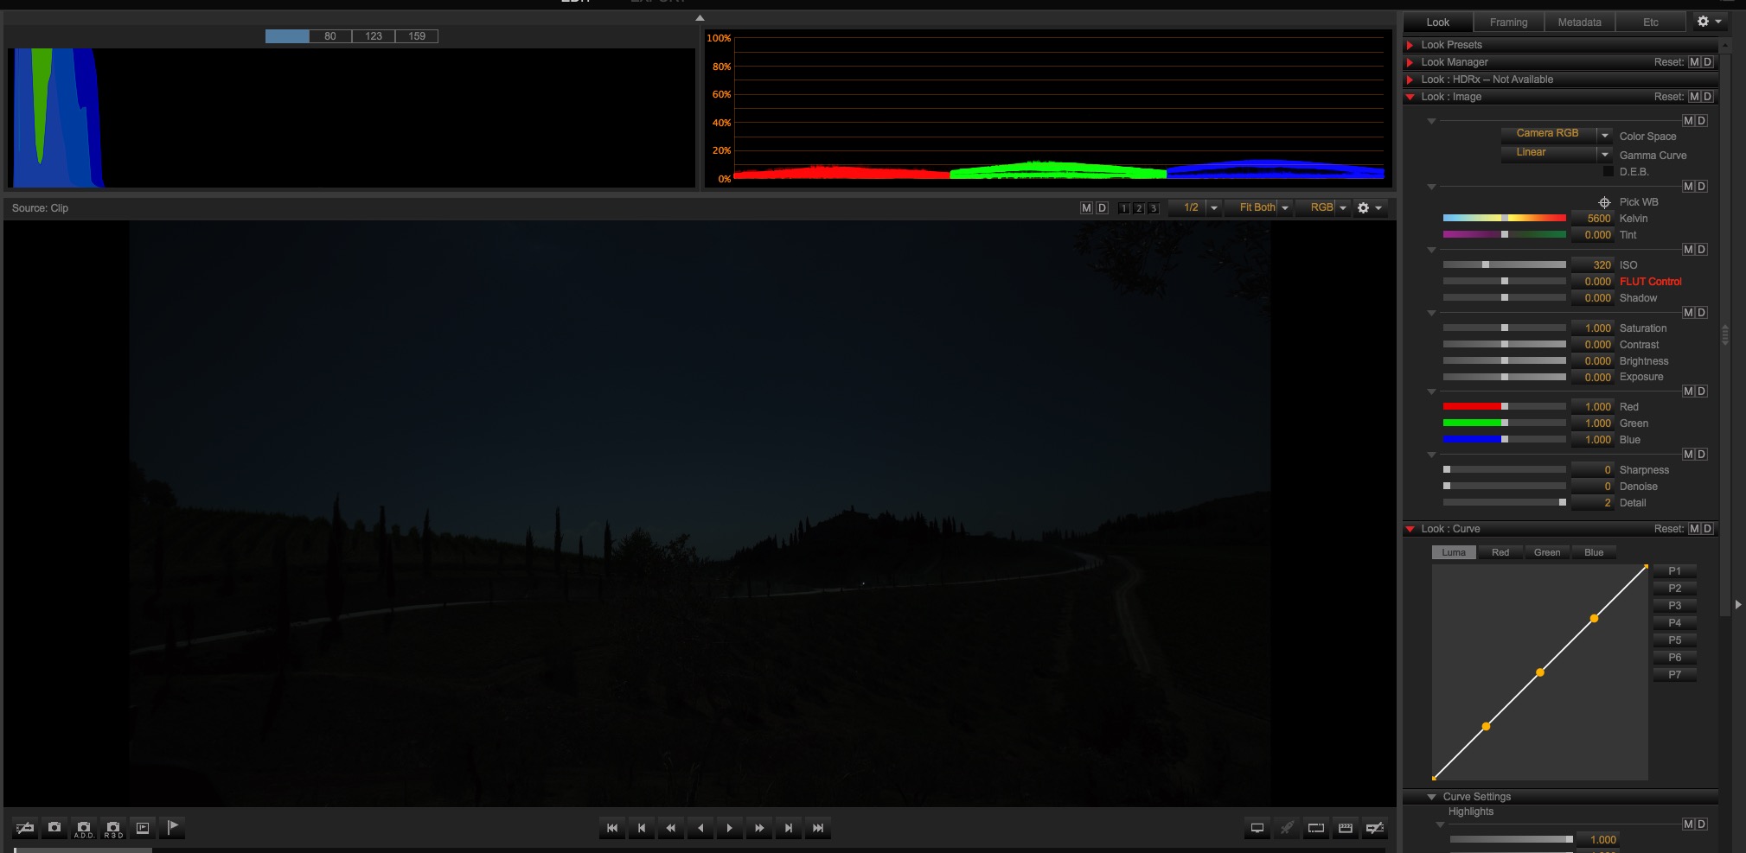This screenshot has width=1746, height=853.
Task: Click D reset for Look : Curve
Action: (1707, 529)
